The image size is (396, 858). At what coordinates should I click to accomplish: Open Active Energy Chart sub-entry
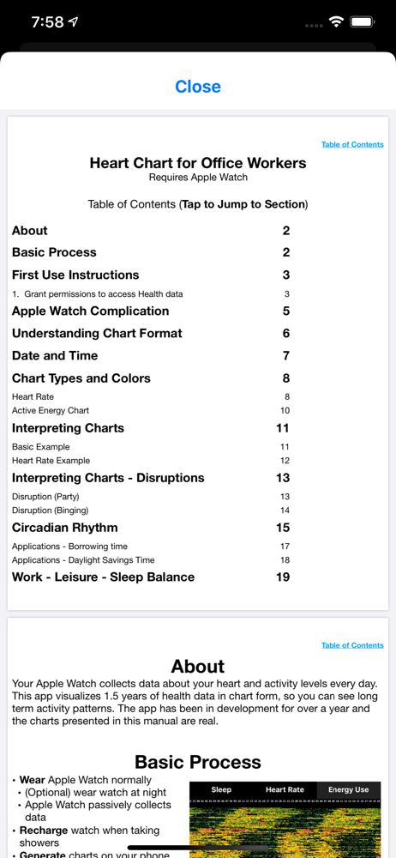[x=51, y=410]
